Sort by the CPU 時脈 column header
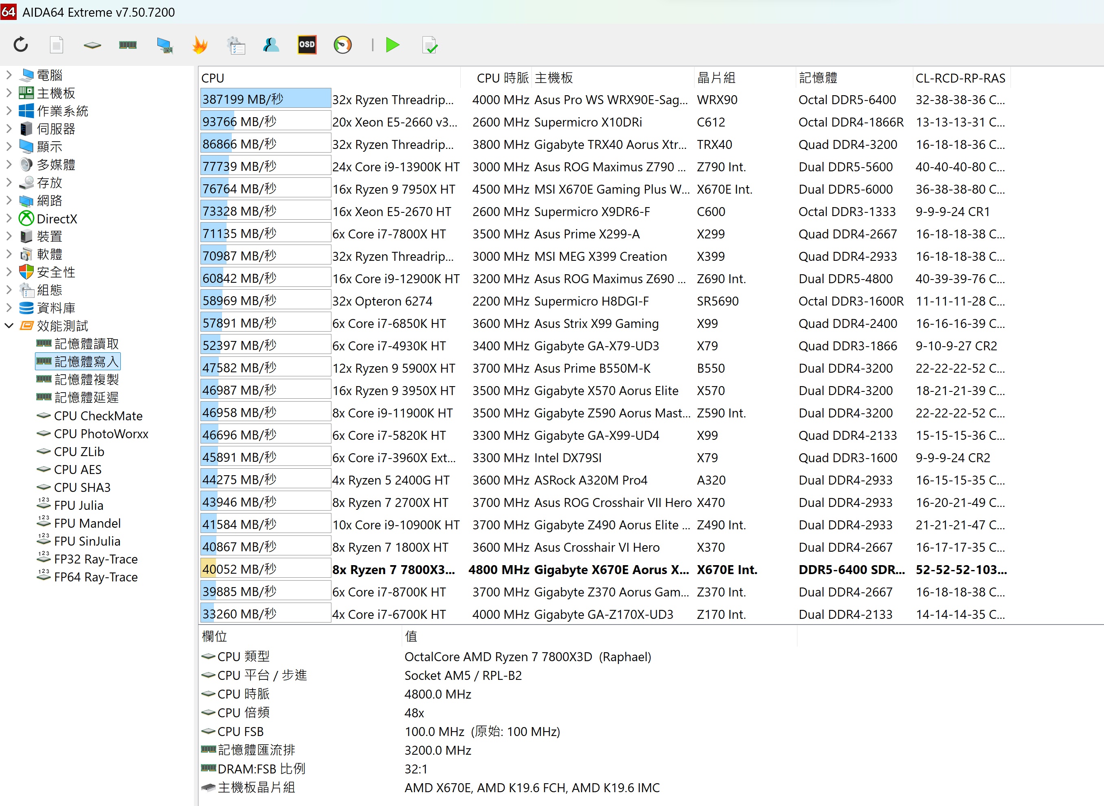This screenshot has height=806, width=1104. point(496,78)
